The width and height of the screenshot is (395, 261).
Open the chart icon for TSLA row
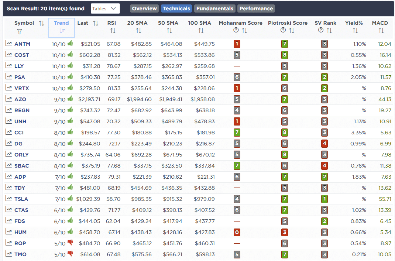pos(8,199)
